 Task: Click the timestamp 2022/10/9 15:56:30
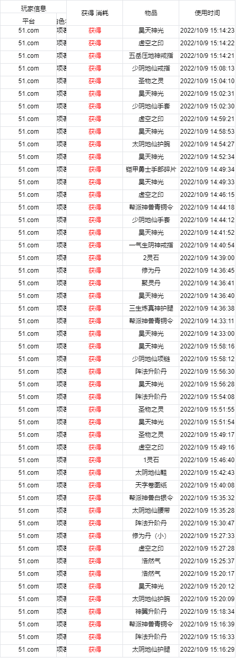(207, 372)
